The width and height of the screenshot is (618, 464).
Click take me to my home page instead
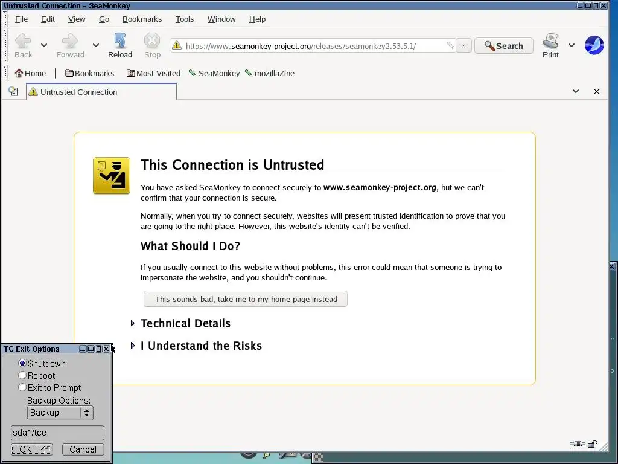pyautogui.click(x=246, y=299)
